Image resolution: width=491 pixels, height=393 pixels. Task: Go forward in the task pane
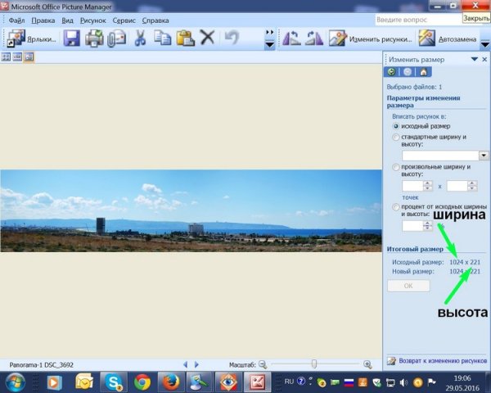[x=408, y=72]
